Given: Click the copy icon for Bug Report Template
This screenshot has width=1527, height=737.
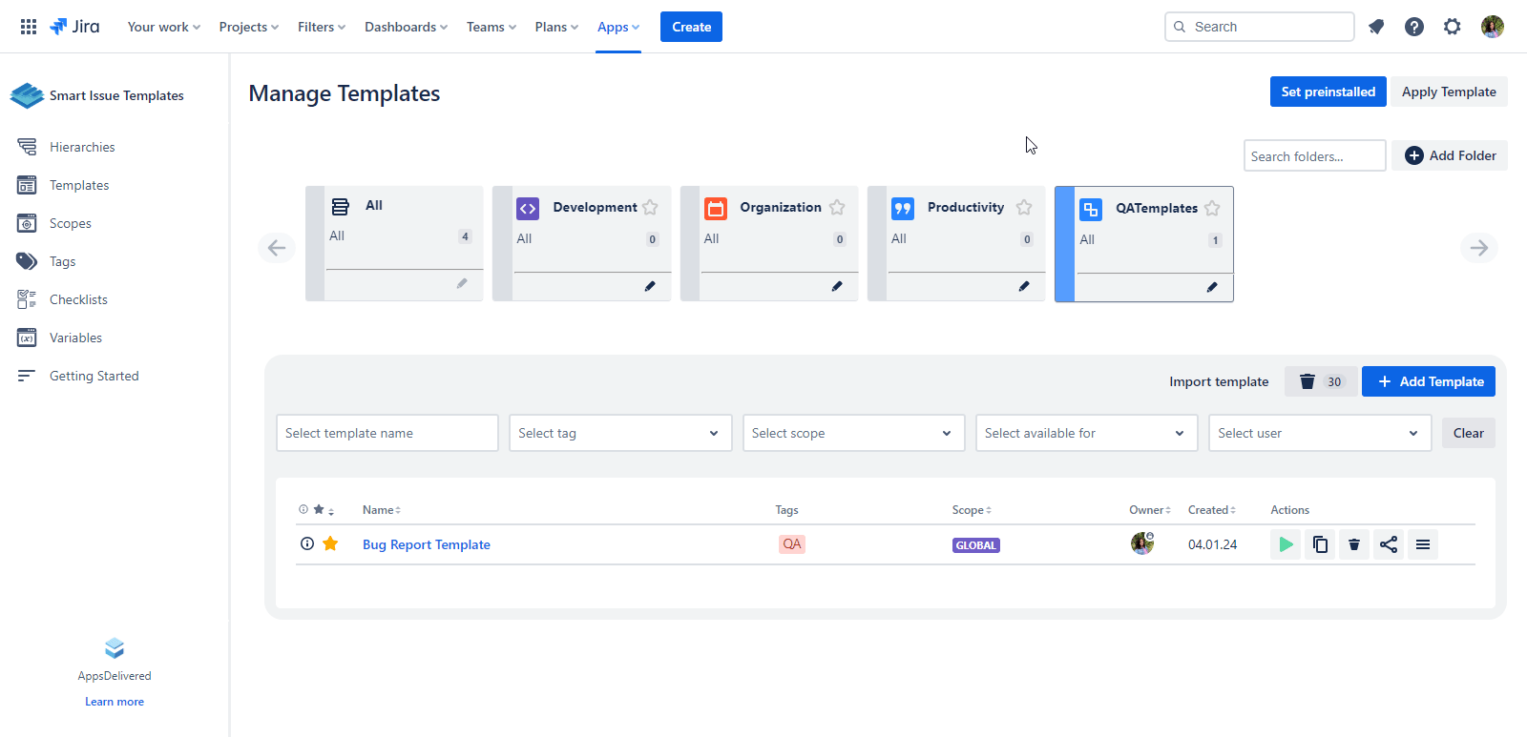Looking at the screenshot, I should pos(1320,544).
